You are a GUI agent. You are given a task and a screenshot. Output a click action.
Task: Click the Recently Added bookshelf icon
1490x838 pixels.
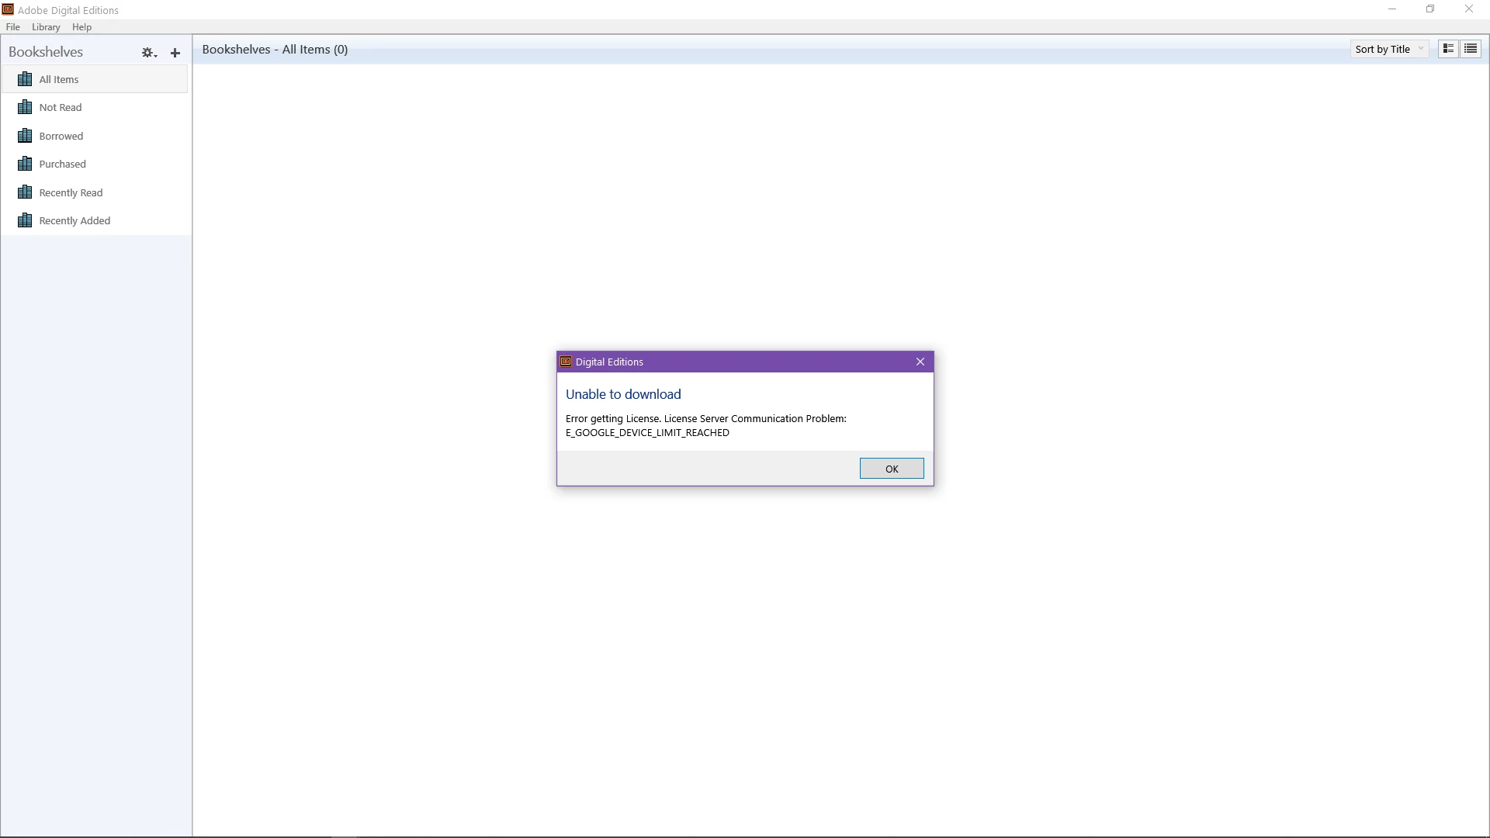[25, 220]
